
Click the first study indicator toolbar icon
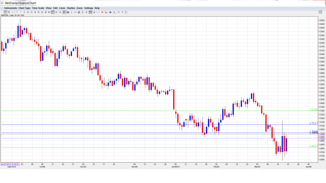[83, 12]
